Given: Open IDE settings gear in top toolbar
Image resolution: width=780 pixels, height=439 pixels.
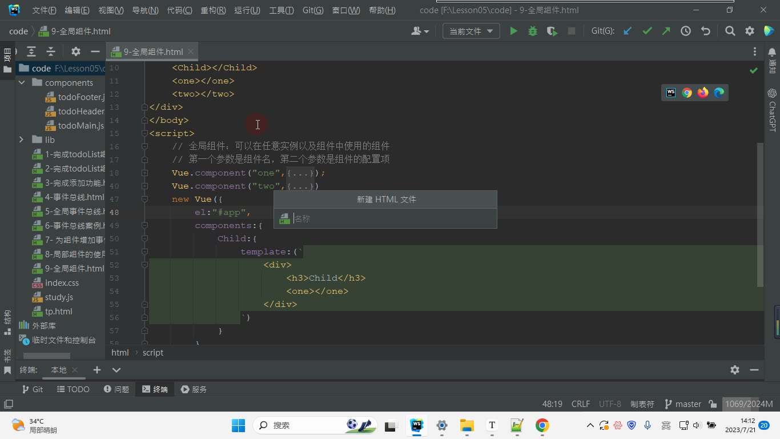Looking at the screenshot, I should [750, 31].
